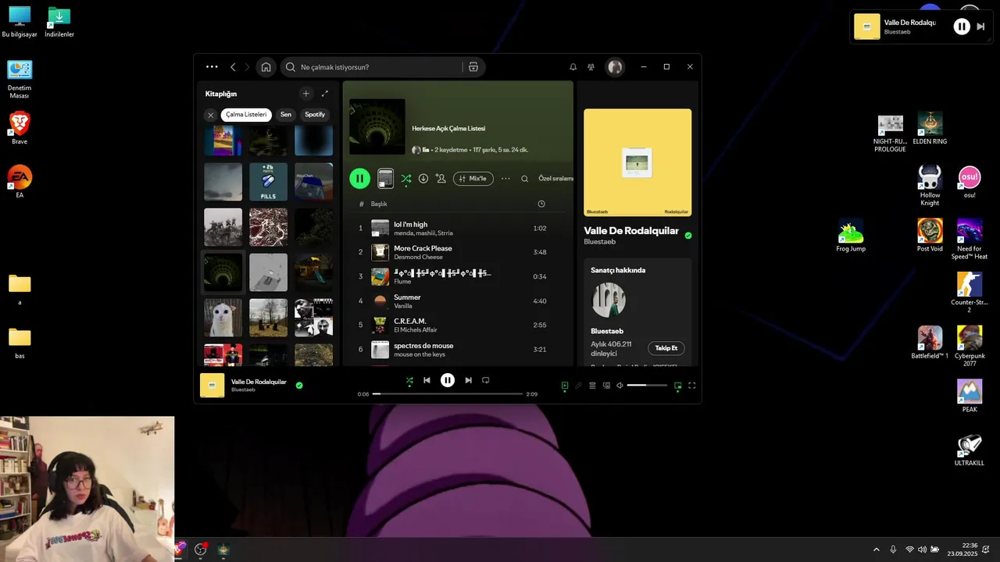Enter fullscreen with the expand icon
Screen dimensions: 1000x562
[x=691, y=386]
